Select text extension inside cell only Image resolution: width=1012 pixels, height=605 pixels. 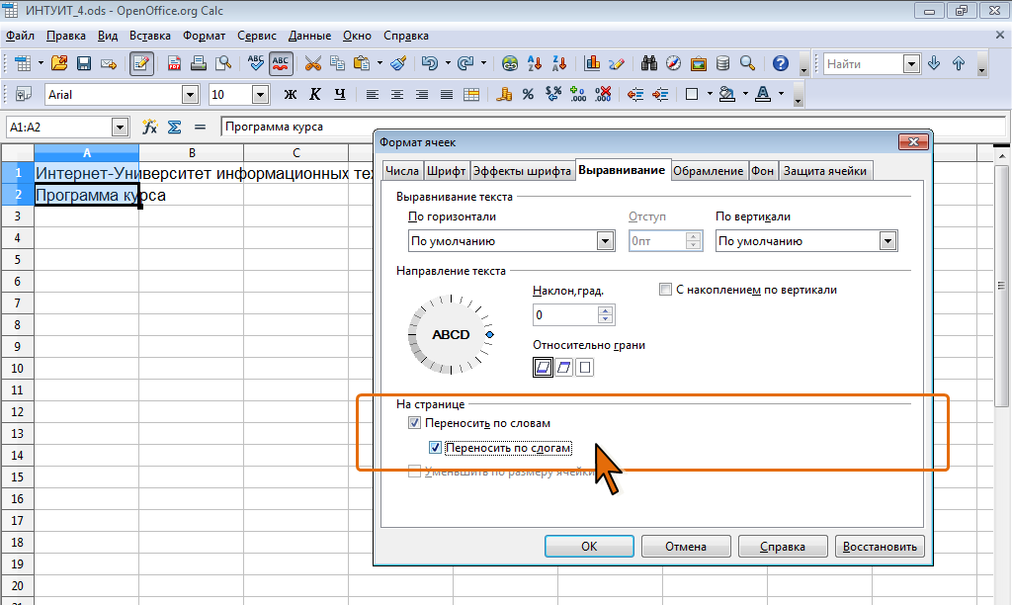(585, 368)
